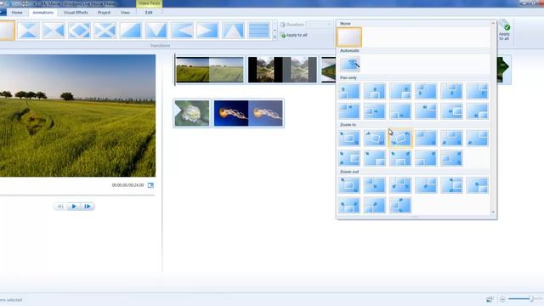Viewport: 544px width, 306px height.
Task: Apply pan left along middle effect
Action: coord(451,111)
